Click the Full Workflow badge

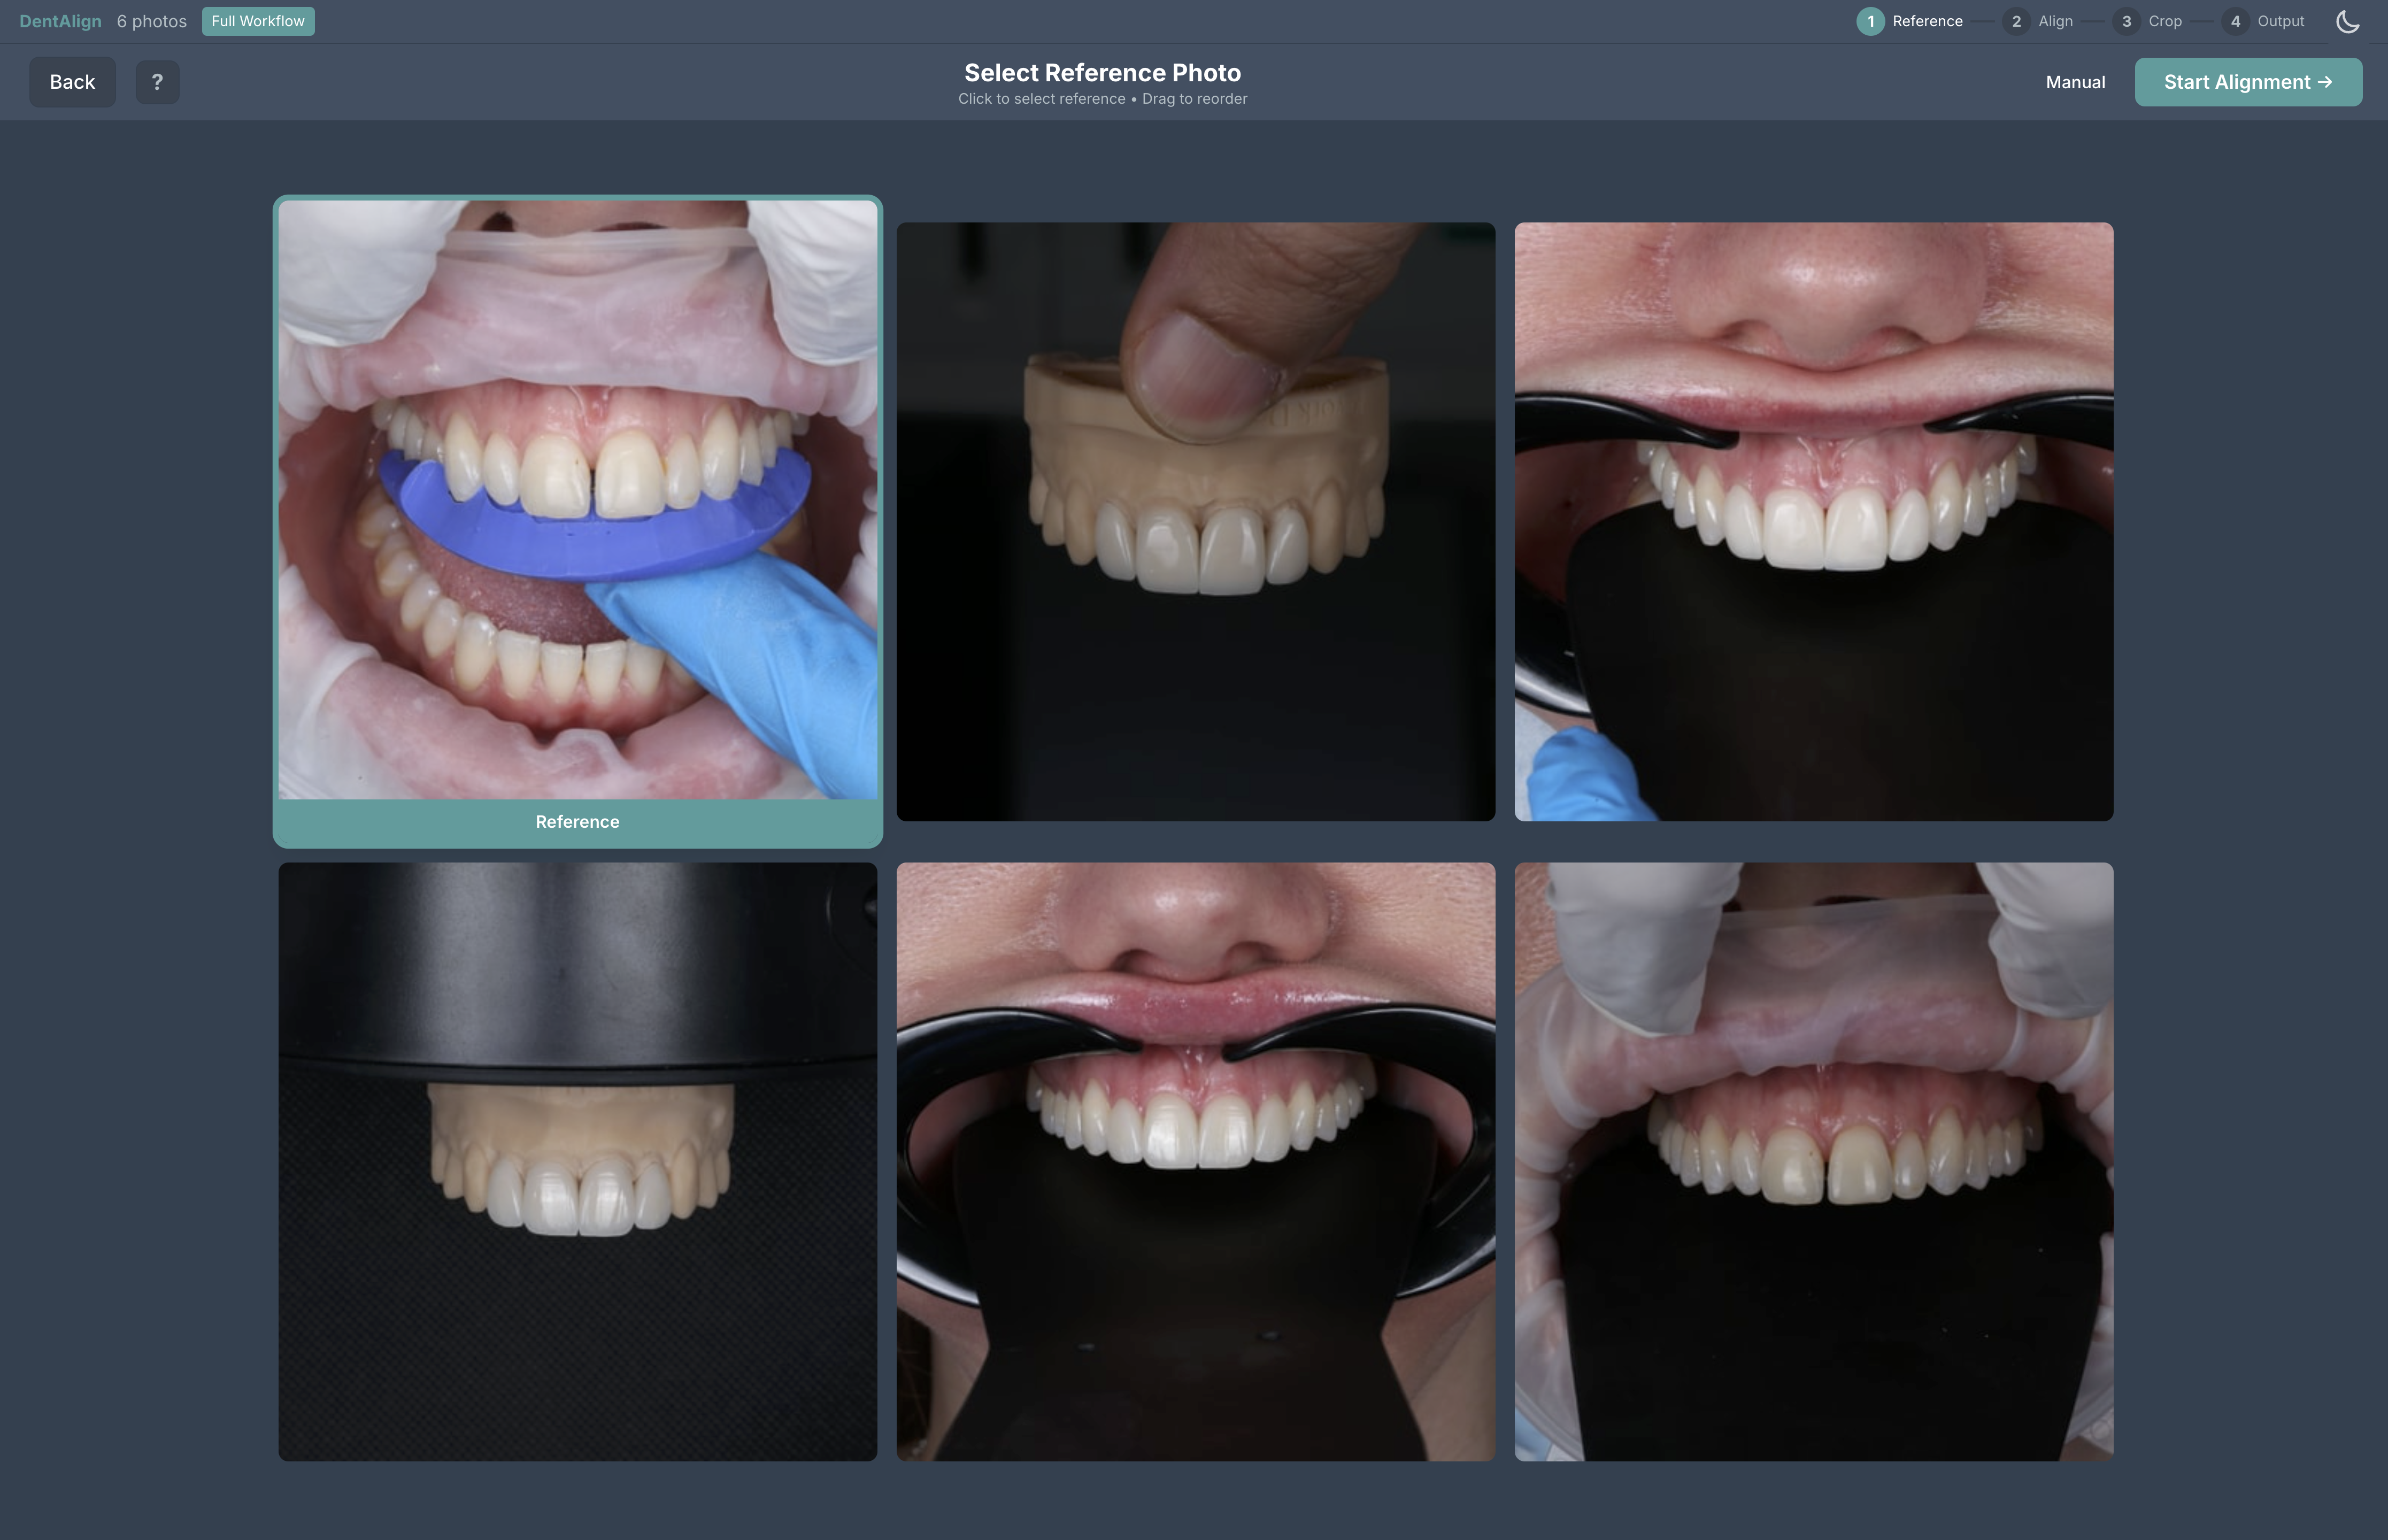pyautogui.click(x=258, y=20)
